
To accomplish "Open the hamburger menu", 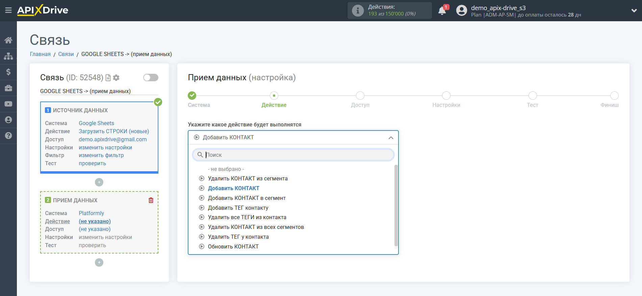I will [8, 10].
